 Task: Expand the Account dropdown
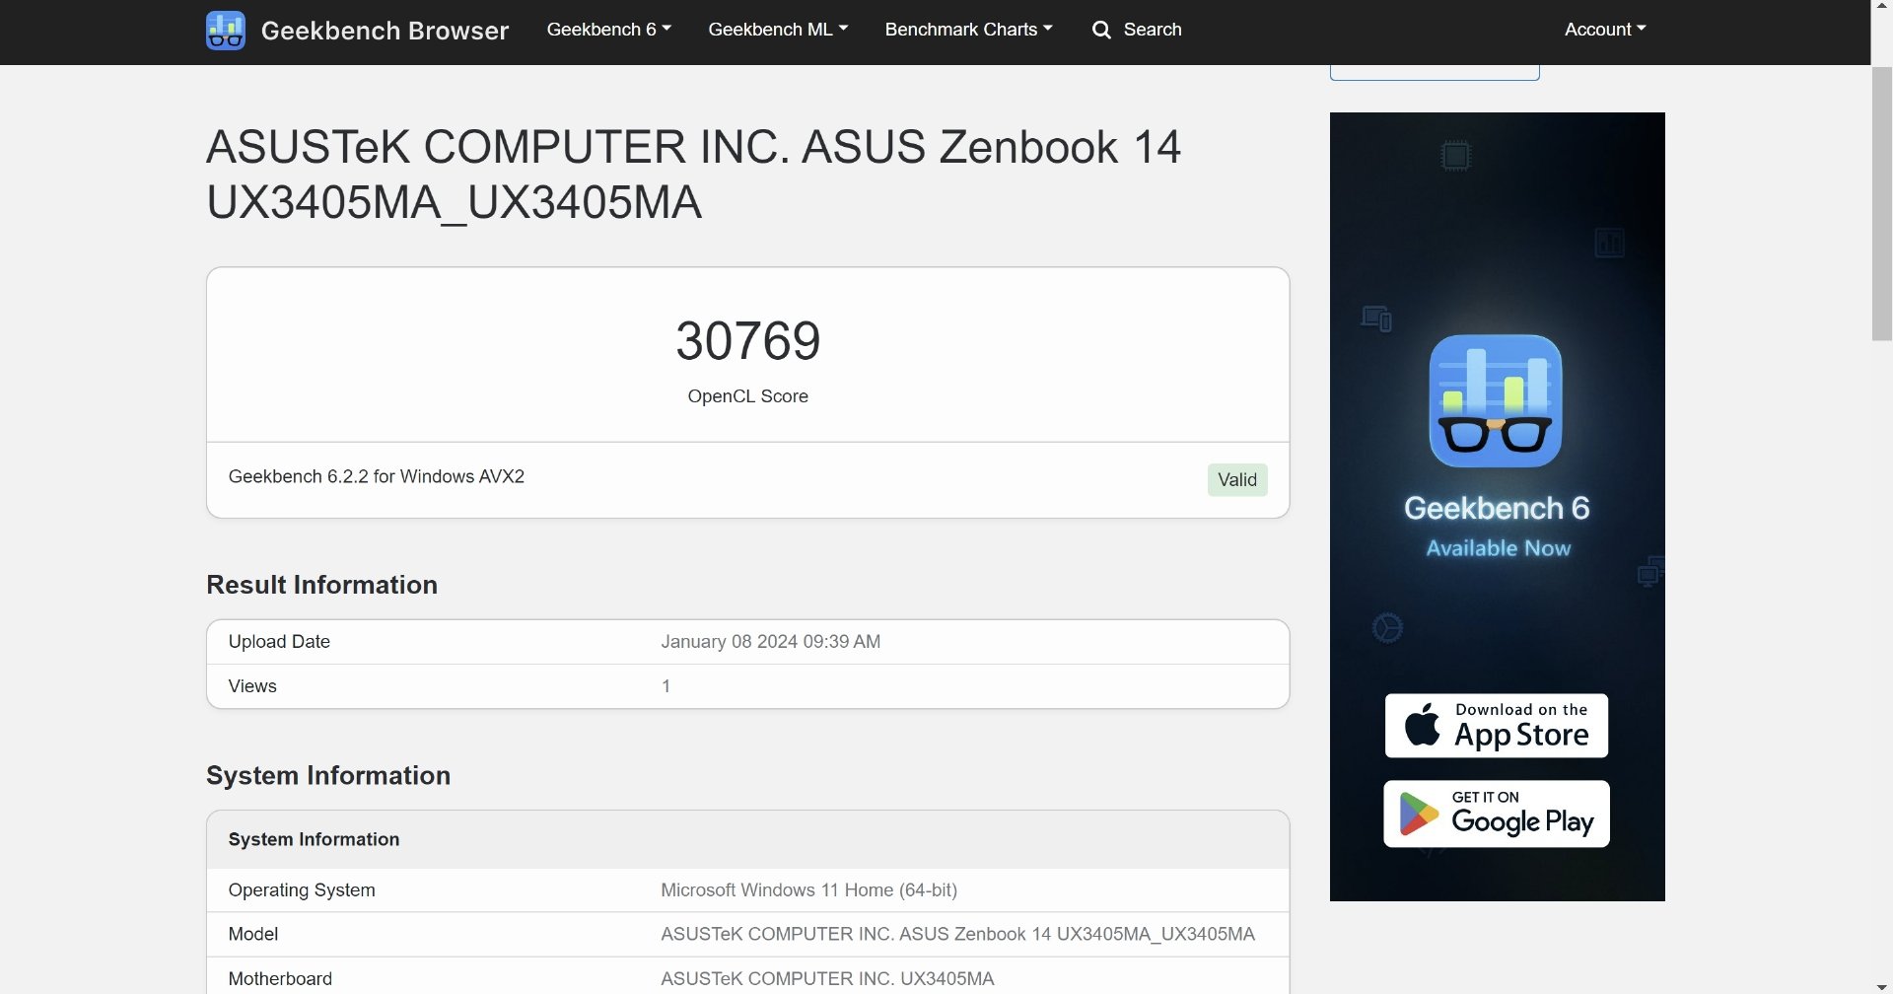click(x=1605, y=30)
